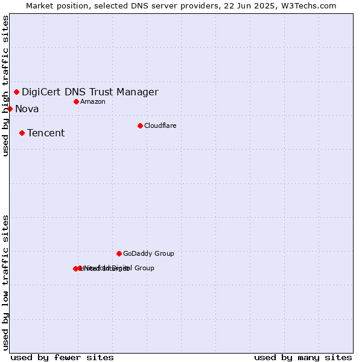Click the 'Tencent' label text

pos(46,133)
